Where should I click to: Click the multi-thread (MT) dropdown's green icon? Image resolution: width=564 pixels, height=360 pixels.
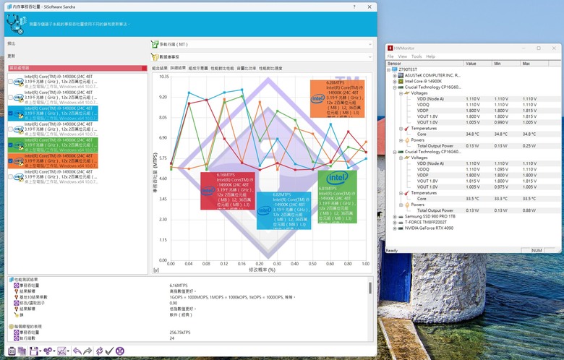click(155, 44)
